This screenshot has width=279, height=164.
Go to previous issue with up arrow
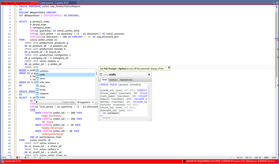[x=35, y=157]
